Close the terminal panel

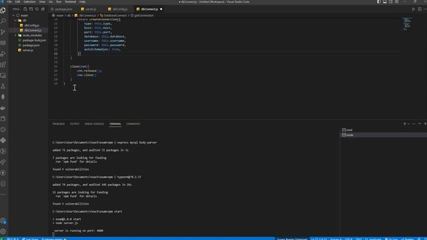pos(425,124)
